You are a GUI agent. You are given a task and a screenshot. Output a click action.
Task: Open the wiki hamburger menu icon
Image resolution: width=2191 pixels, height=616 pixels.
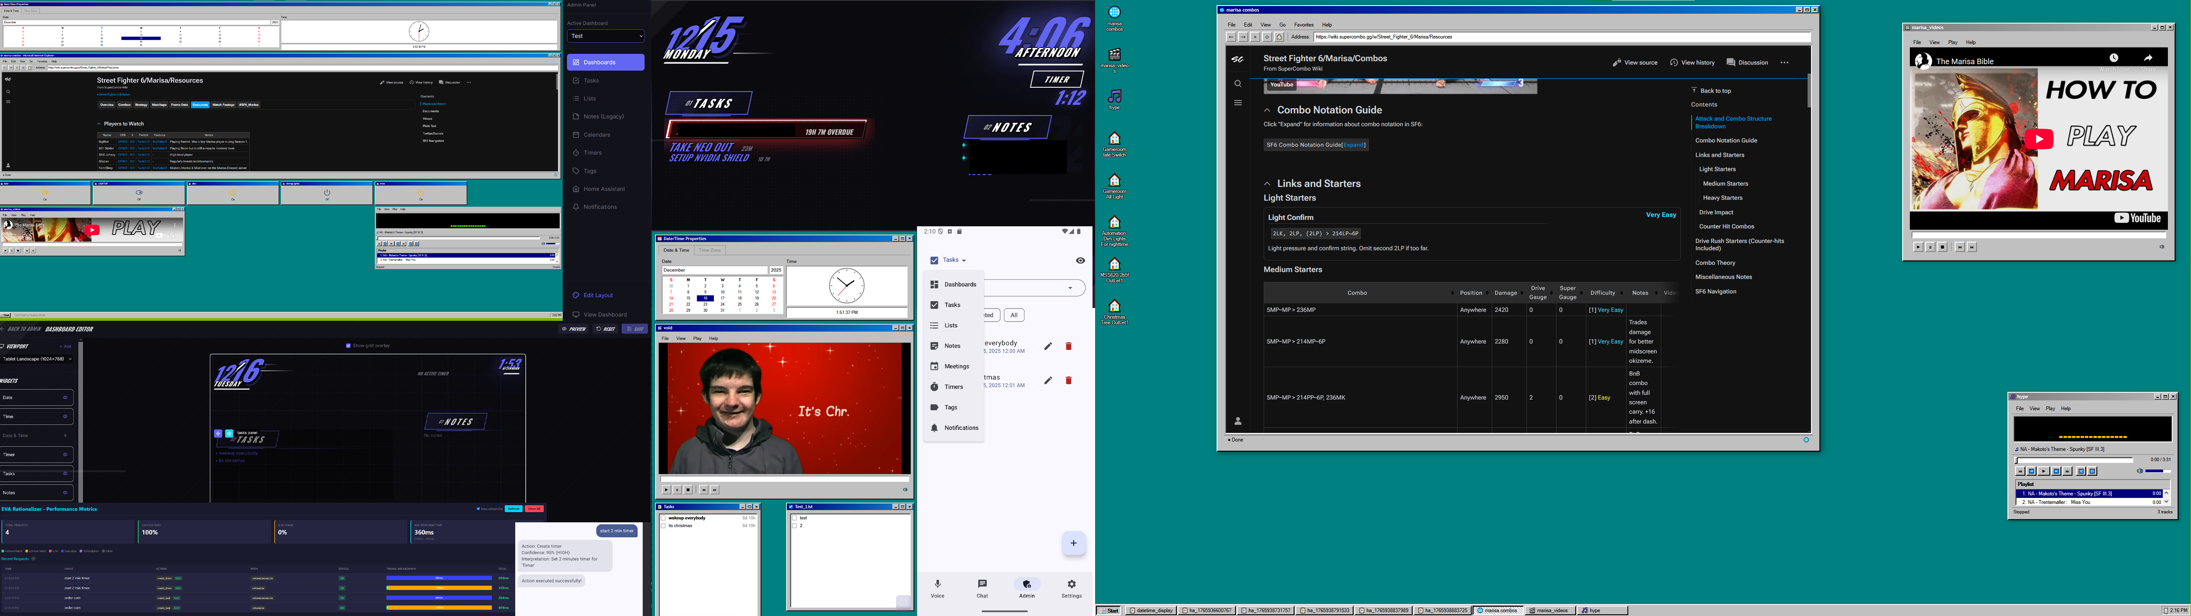click(x=1238, y=103)
